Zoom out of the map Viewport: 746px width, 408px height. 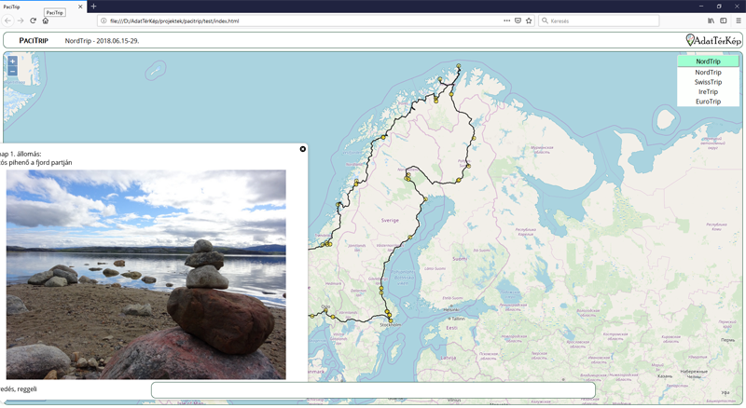(x=12, y=72)
